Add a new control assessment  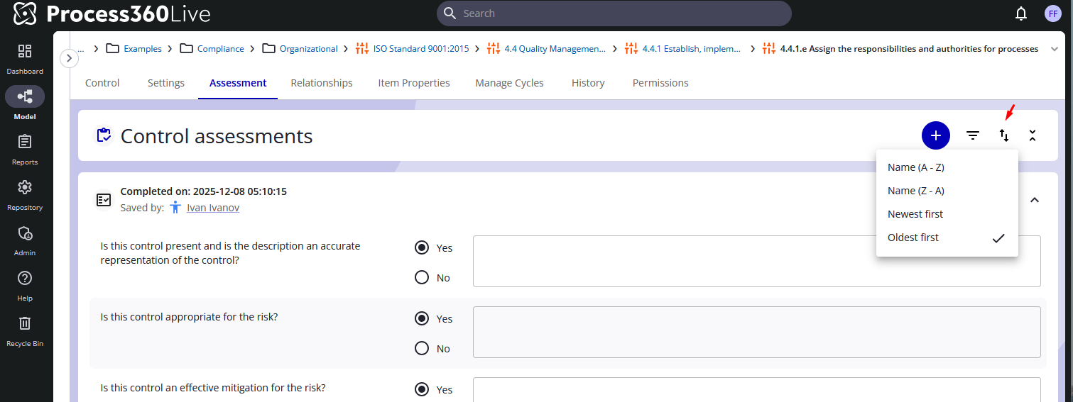point(935,135)
